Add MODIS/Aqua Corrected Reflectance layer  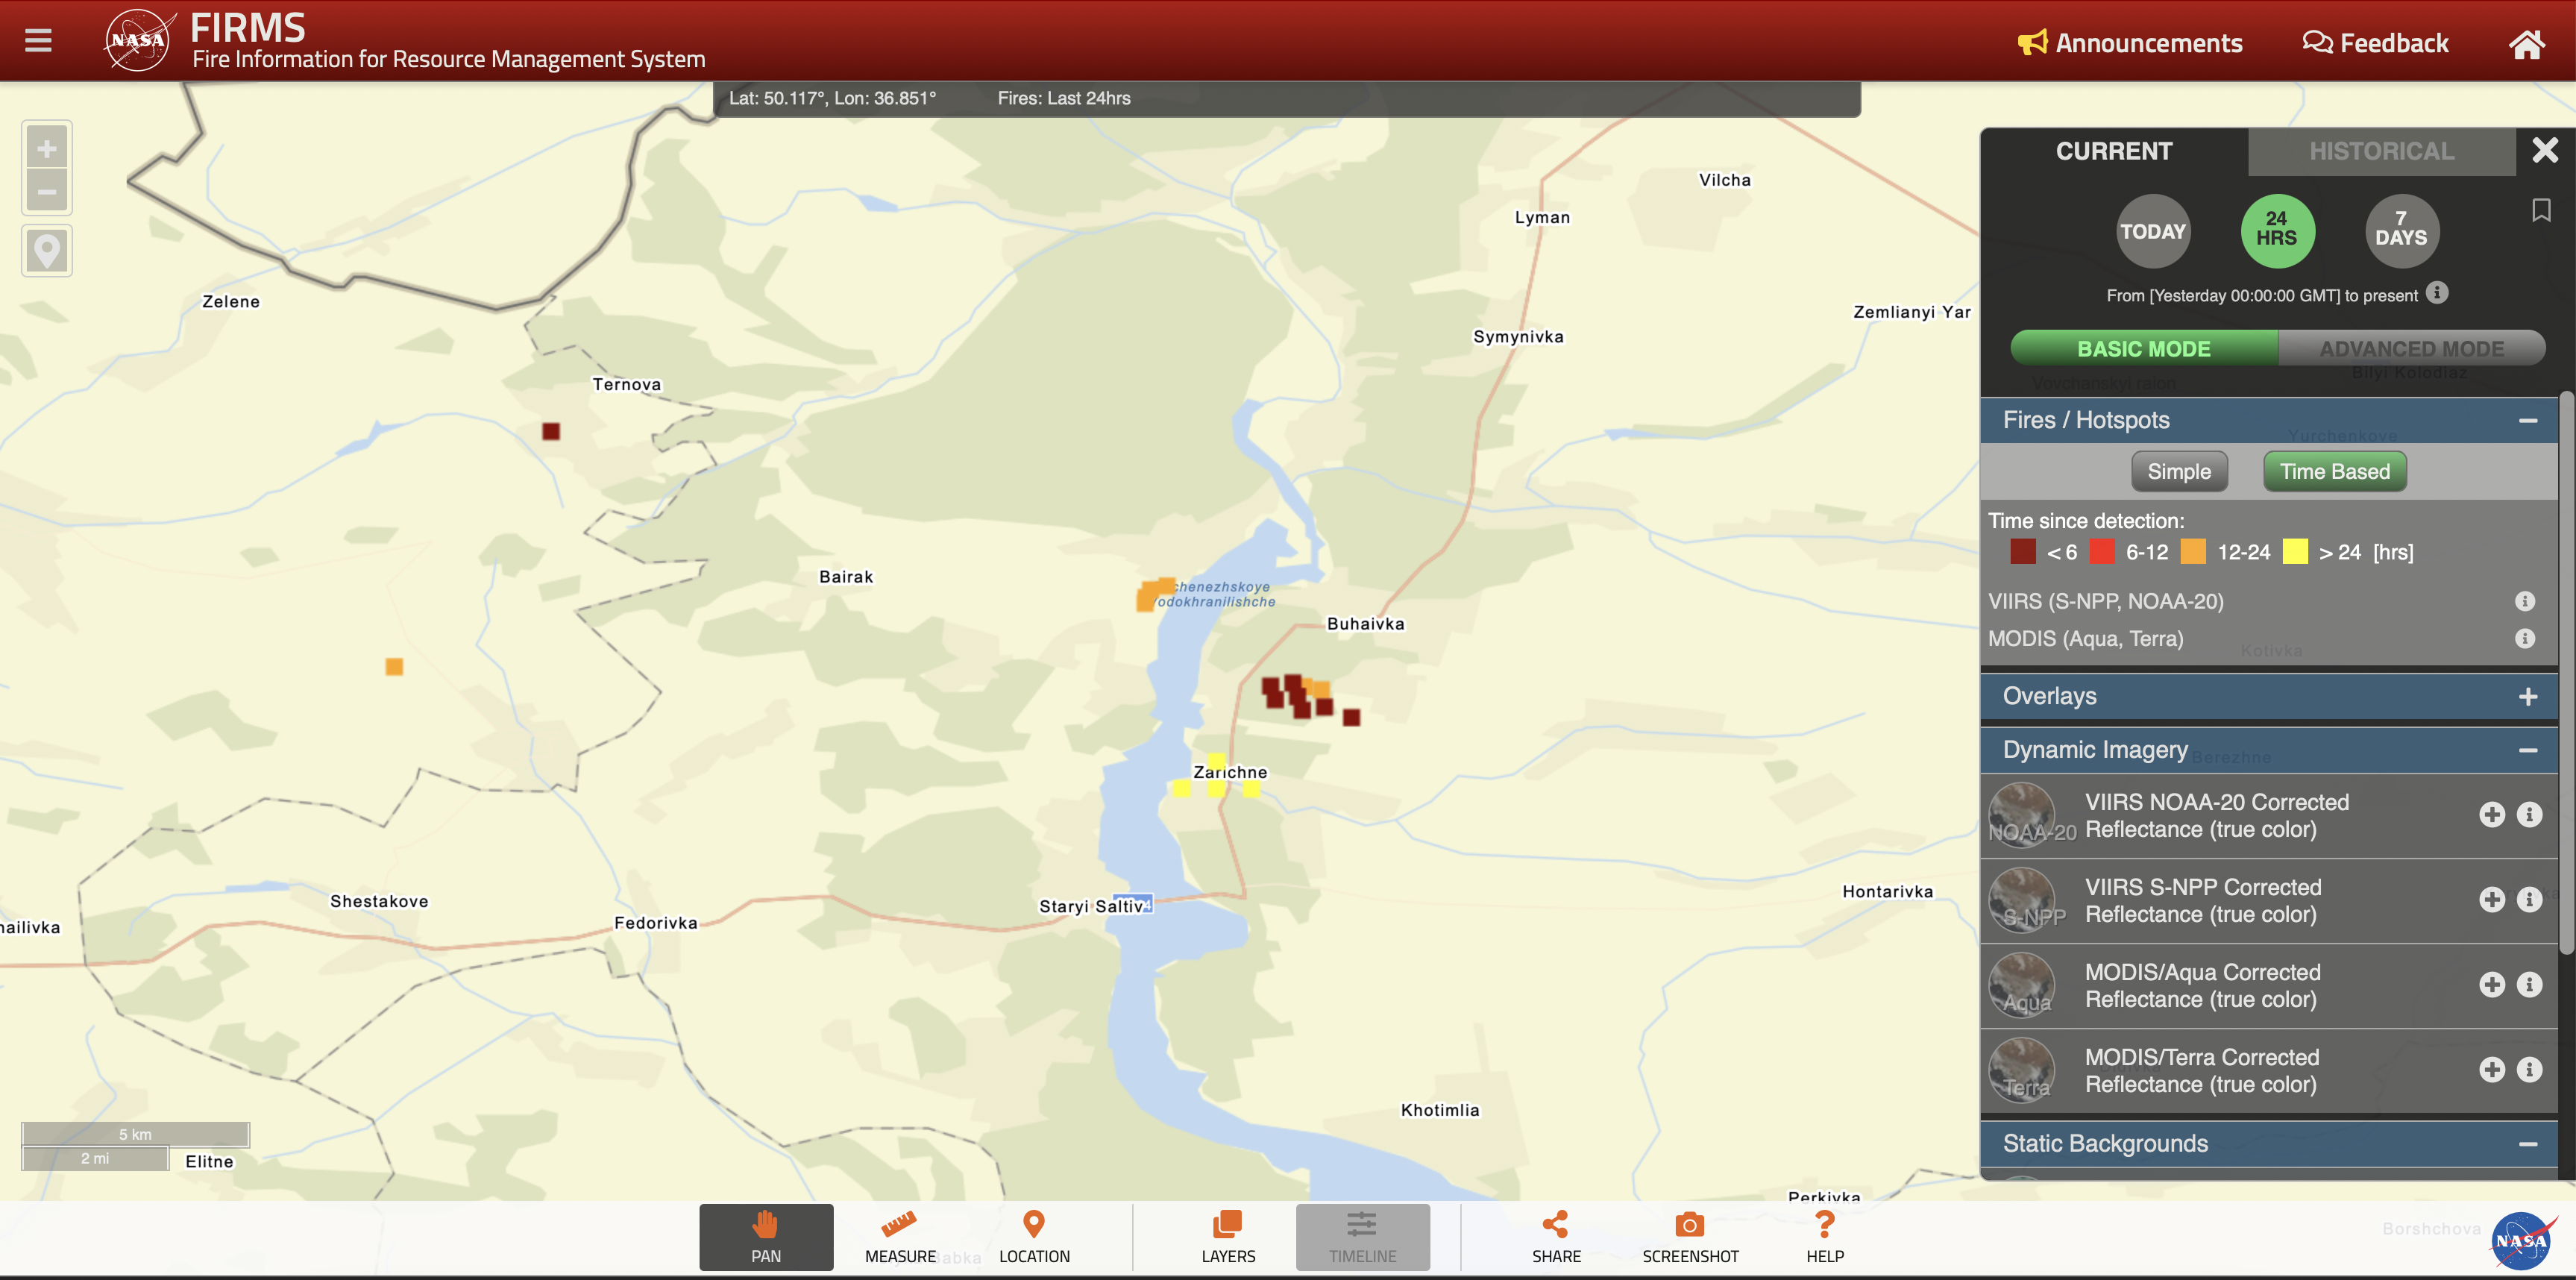[2491, 985]
